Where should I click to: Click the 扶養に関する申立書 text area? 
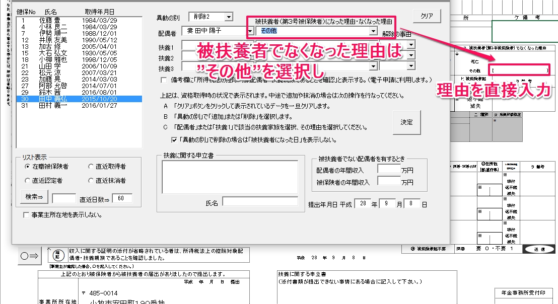[x=230, y=177]
